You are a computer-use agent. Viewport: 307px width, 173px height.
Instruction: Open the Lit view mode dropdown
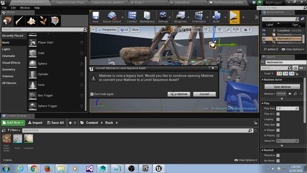(x=124, y=30)
